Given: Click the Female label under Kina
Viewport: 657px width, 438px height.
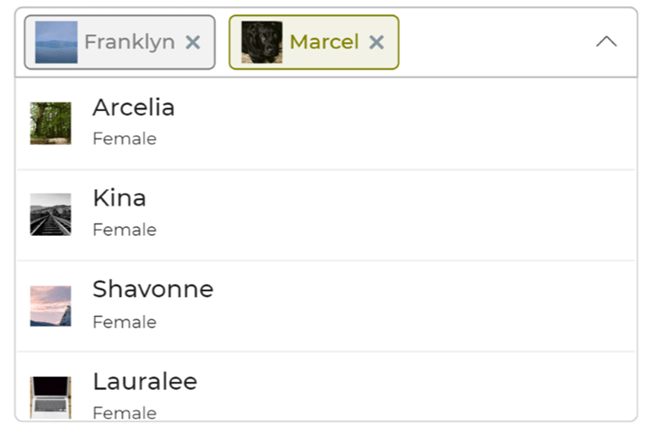Looking at the screenshot, I should pyautogui.click(x=125, y=230).
